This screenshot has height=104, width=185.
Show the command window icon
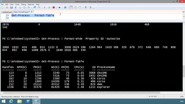tap(86, 8)
